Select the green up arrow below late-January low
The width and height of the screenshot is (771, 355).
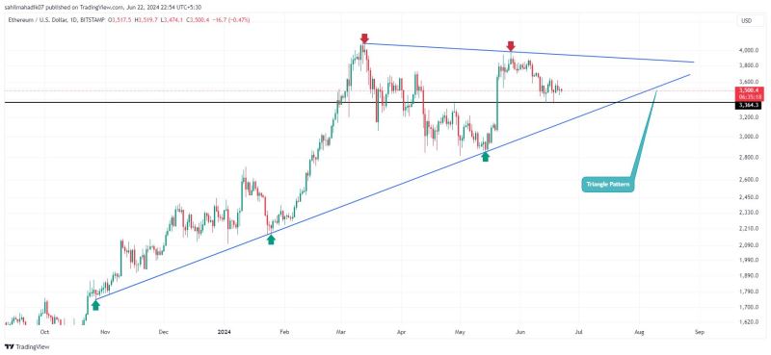pyautogui.click(x=271, y=240)
